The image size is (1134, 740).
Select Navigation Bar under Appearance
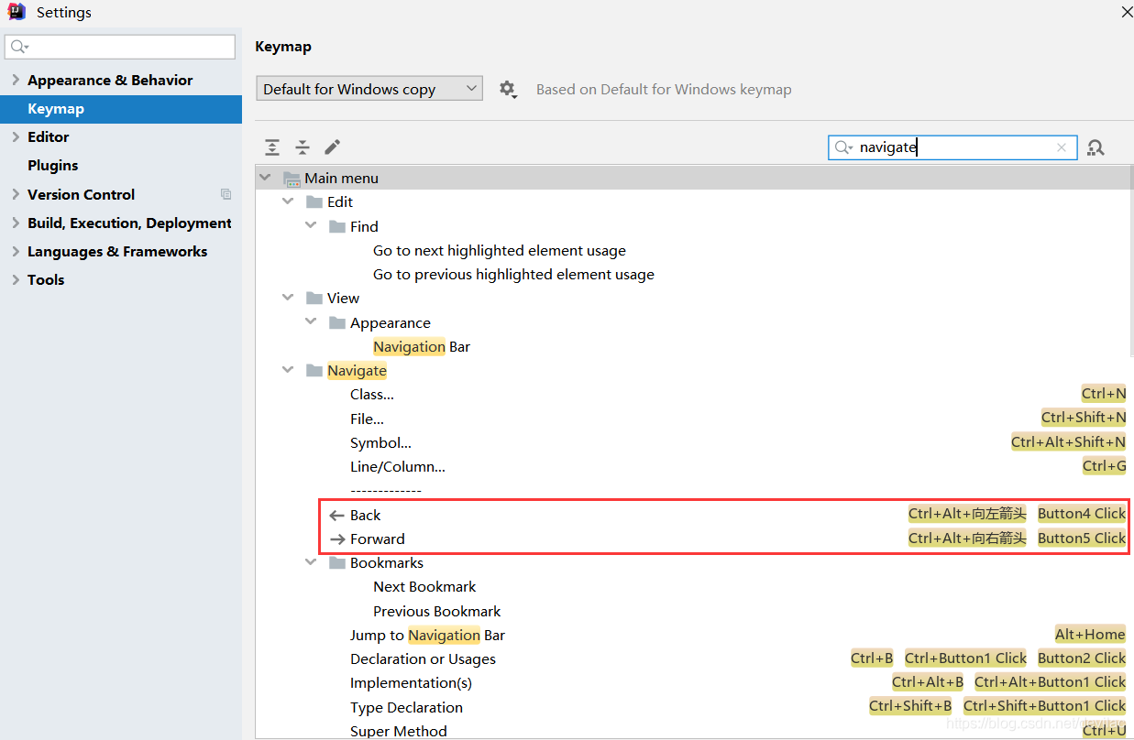tap(422, 347)
